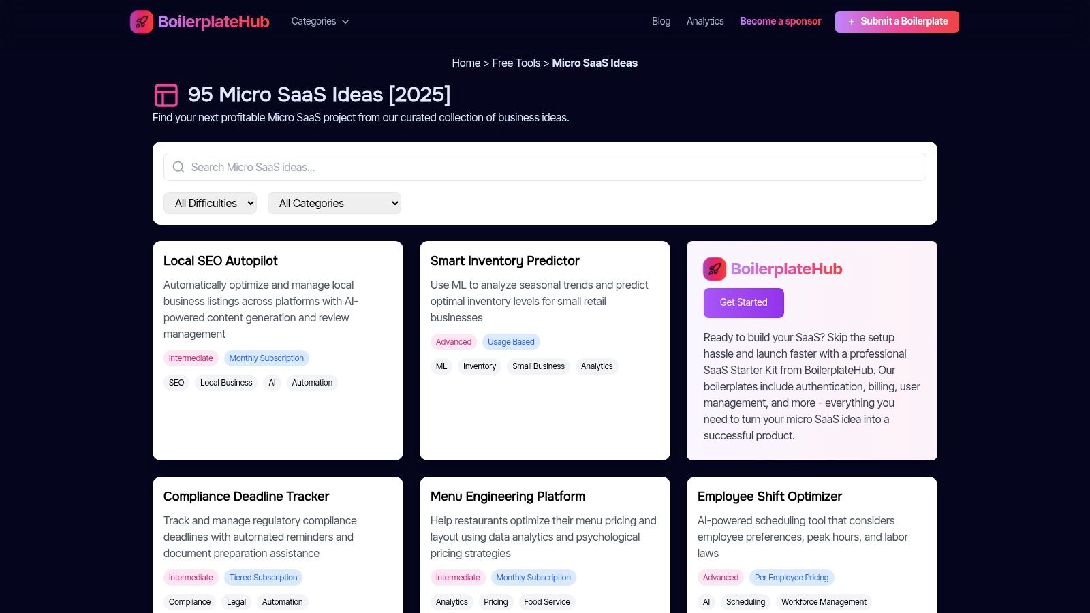Click the Local Business tag
Image resolution: width=1090 pixels, height=613 pixels.
(226, 383)
